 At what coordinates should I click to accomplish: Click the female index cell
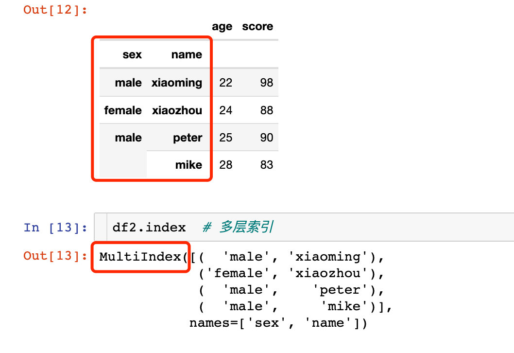[123, 110]
